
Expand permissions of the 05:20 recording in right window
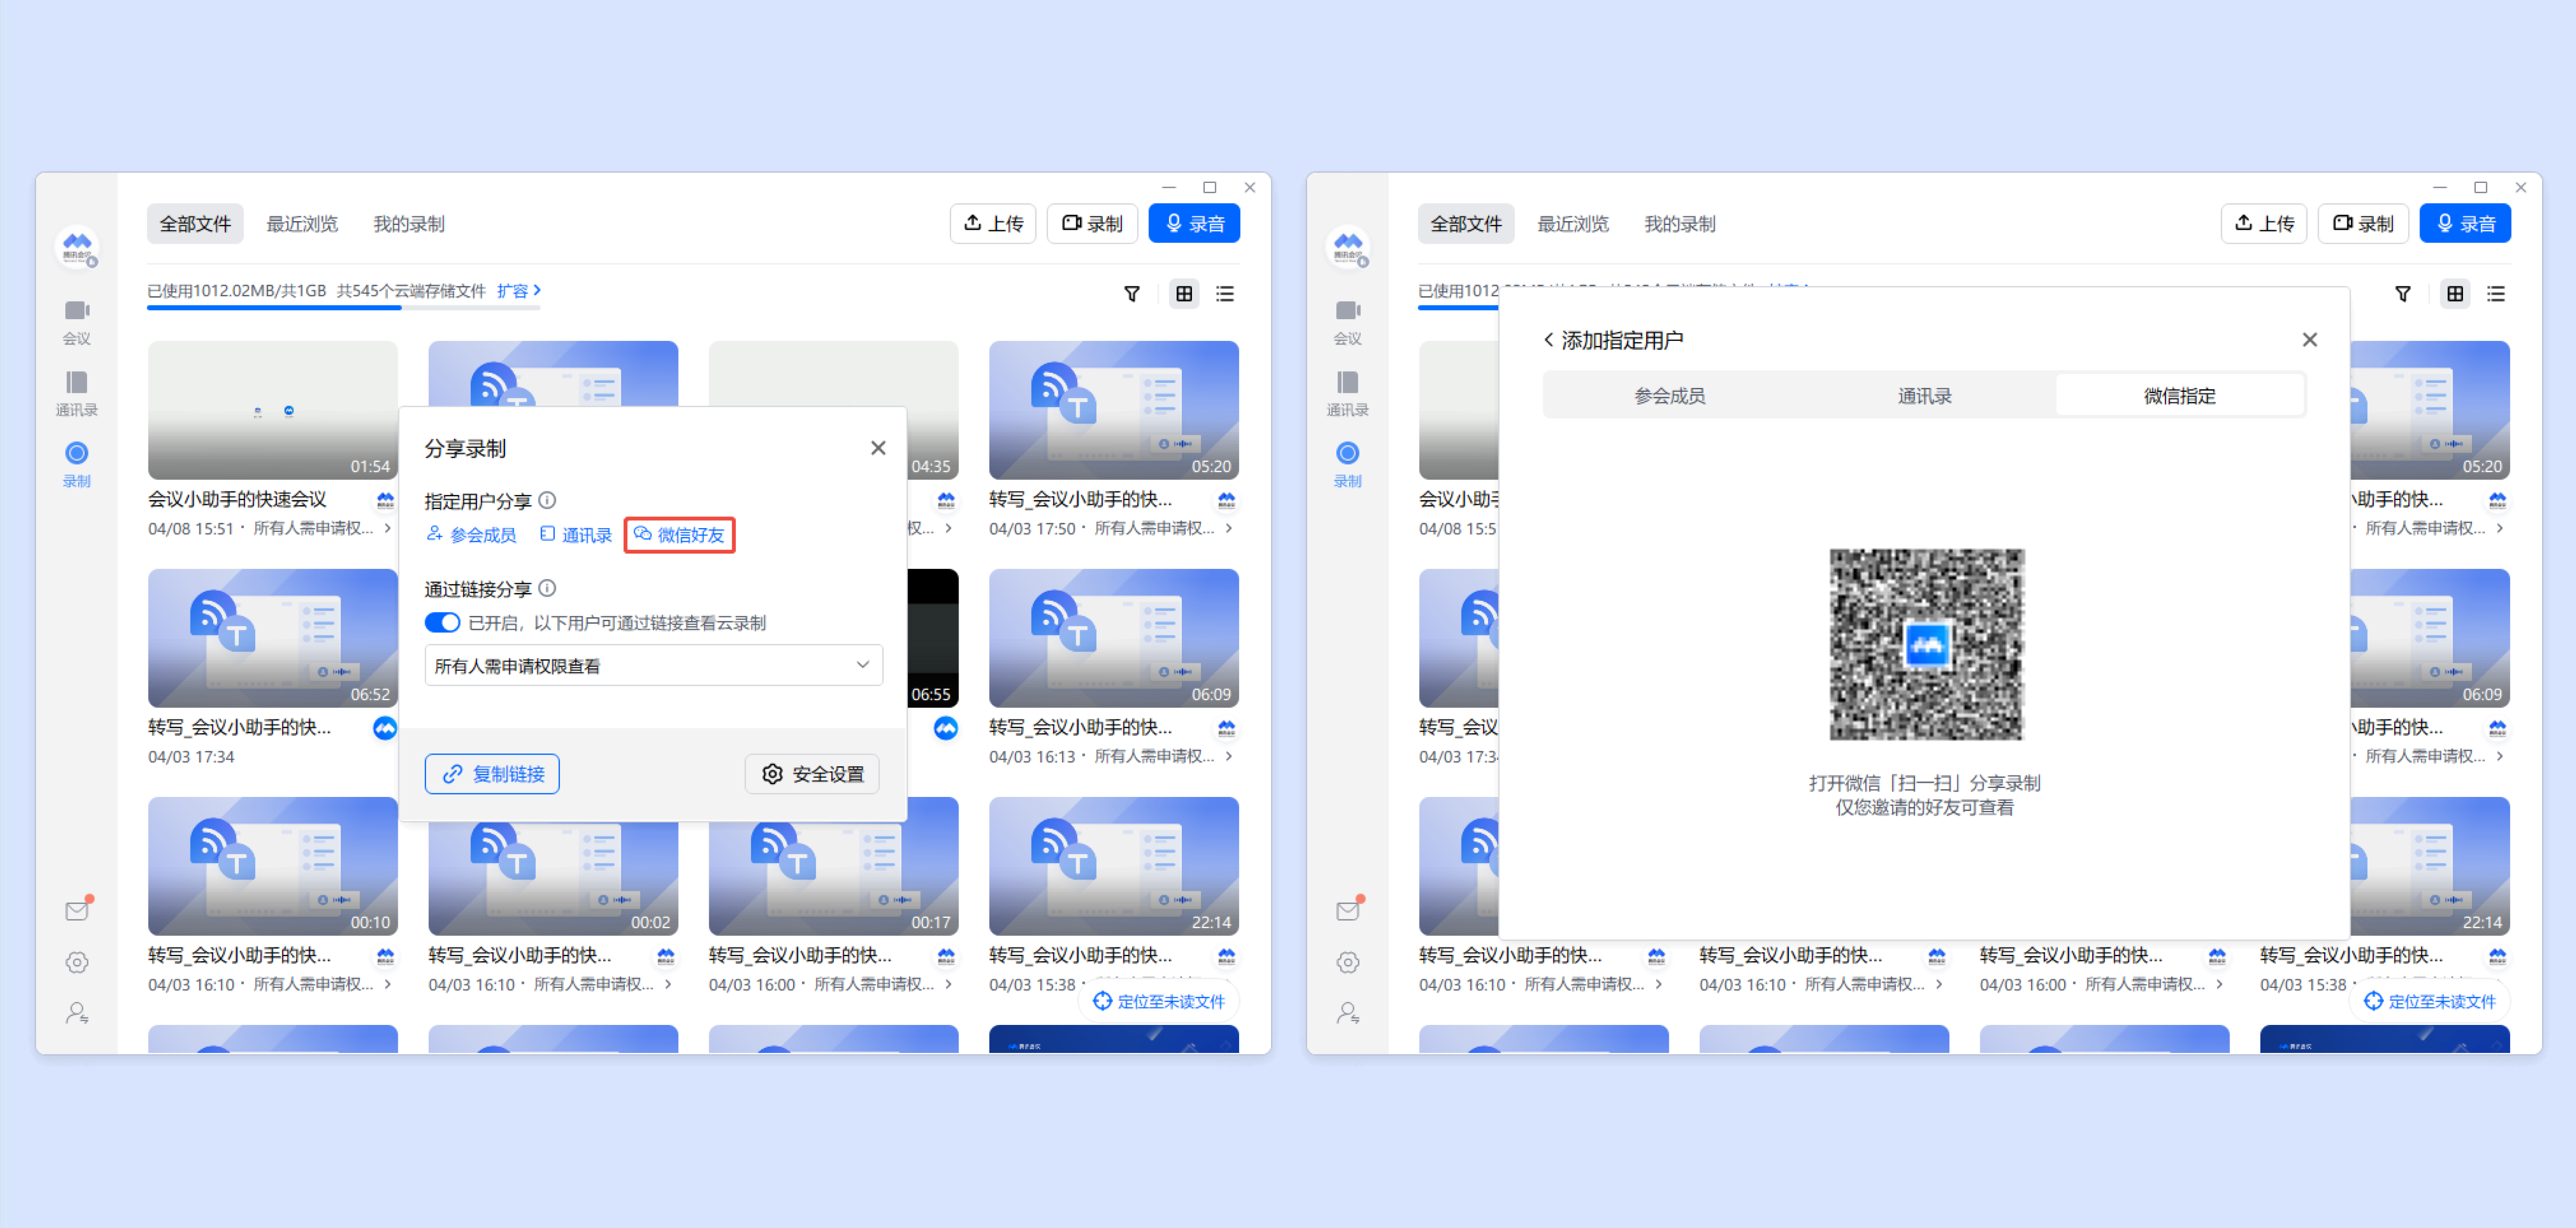click(x=2500, y=529)
